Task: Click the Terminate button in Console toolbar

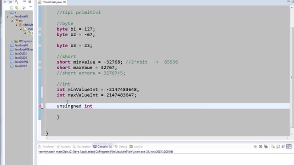Action: 255,147
